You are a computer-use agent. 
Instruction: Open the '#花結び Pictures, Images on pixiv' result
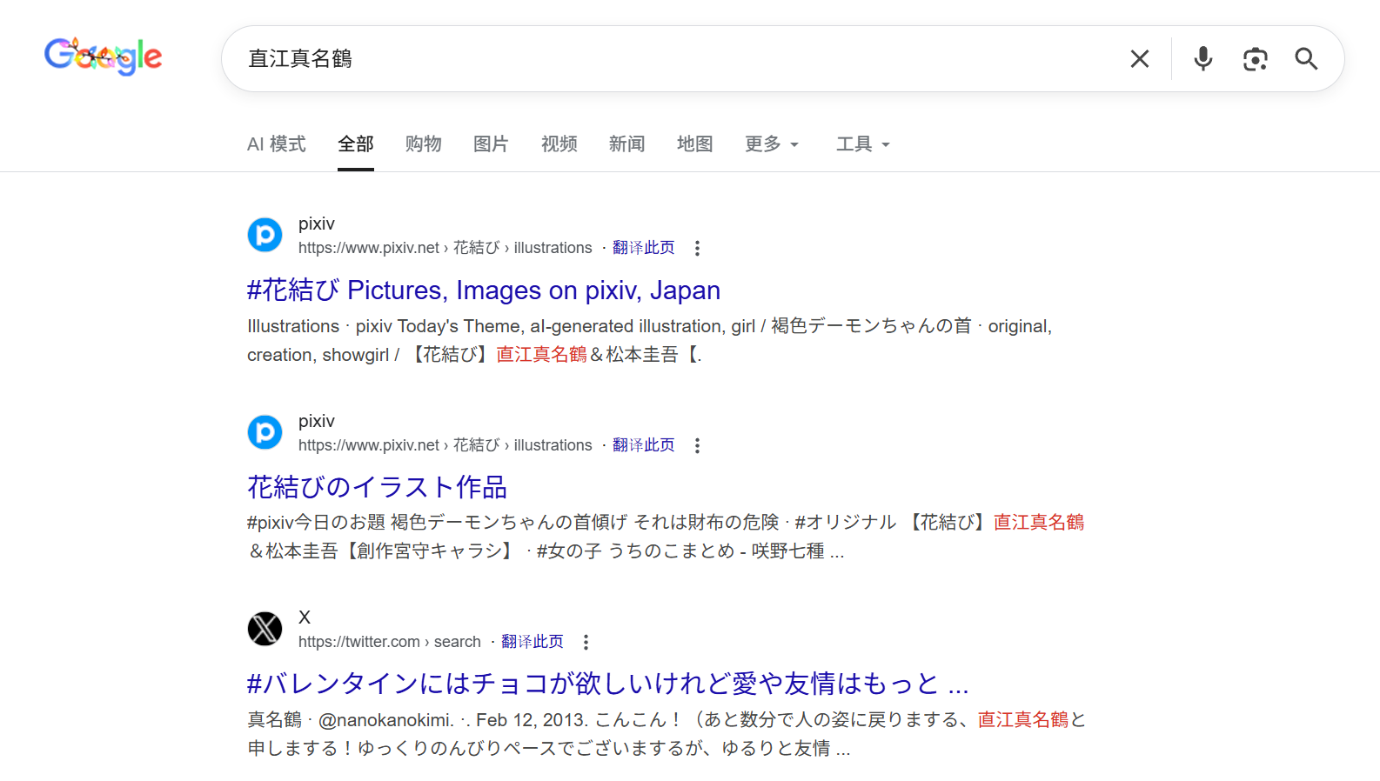(483, 290)
